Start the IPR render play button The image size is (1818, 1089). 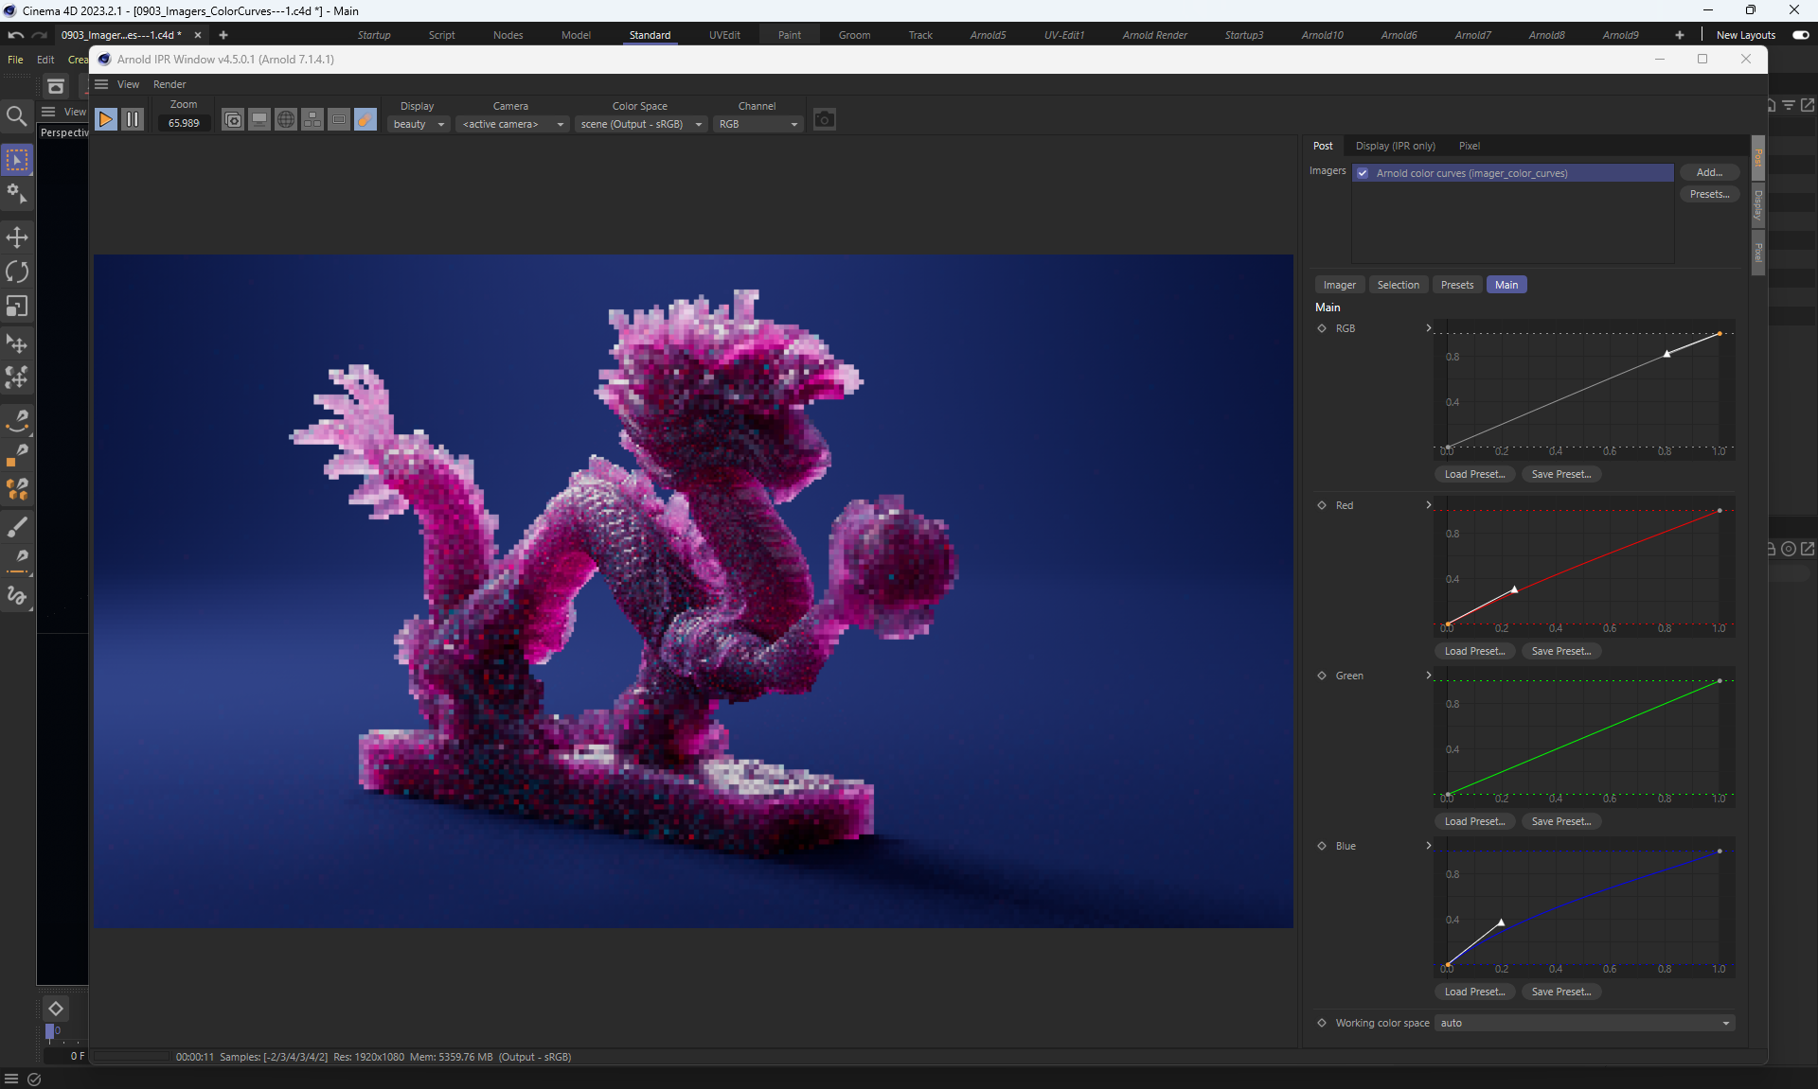pyautogui.click(x=106, y=120)
